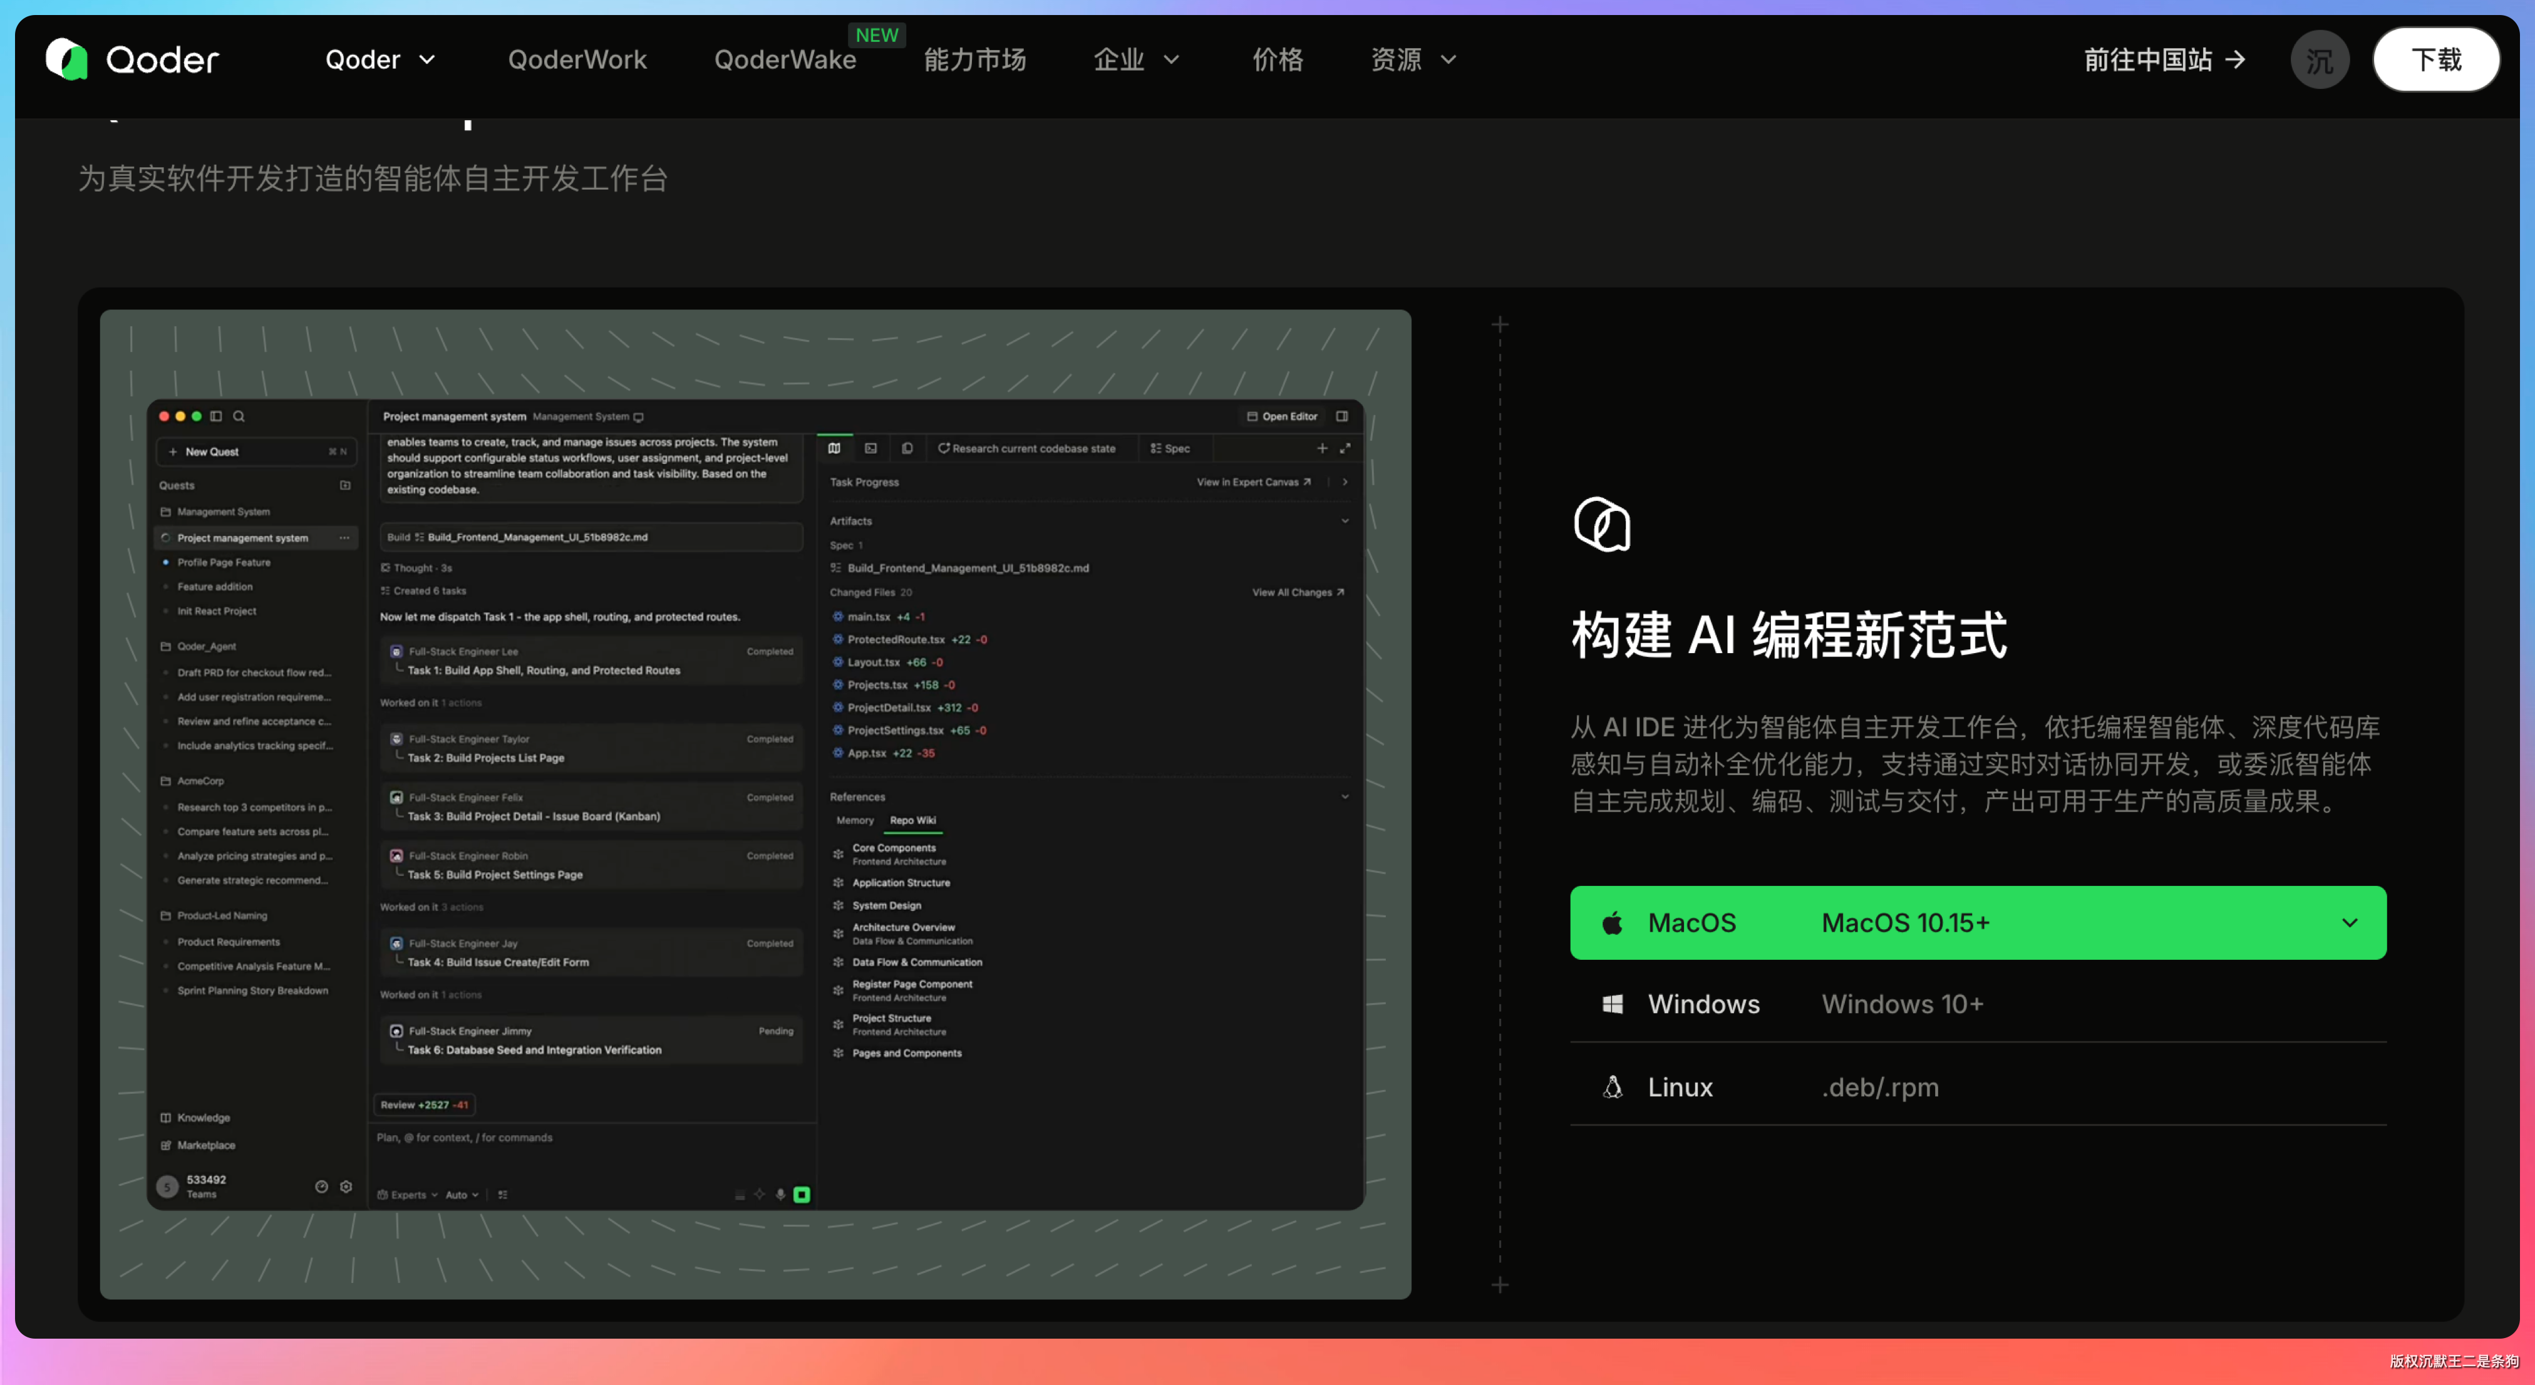The width and height of the screenshot is (2535, 1385).
Task: Open the View All Changes link
Action: click(x=1298, y=592)
